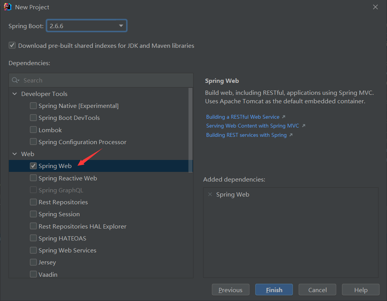The width and height of the screenshot is (387, 301).
Task: Open Building a RESTful Web Service link
Action: [x=242, y=117]
